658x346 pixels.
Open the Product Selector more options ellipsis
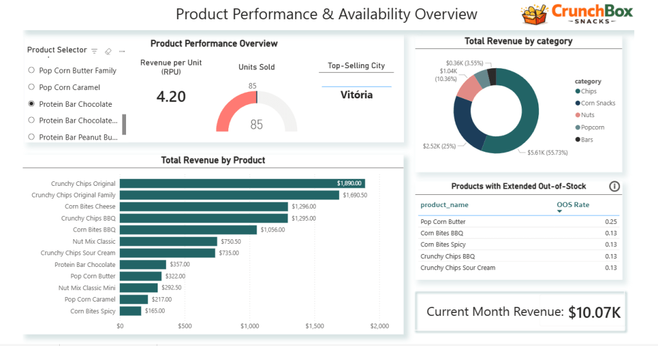click(x=122, y=51)
